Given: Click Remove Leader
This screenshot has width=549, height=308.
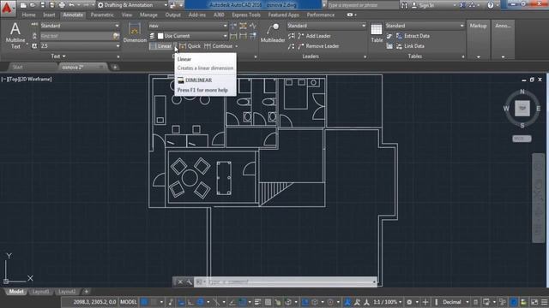Looking at the screenshot, I should [318, 46].
